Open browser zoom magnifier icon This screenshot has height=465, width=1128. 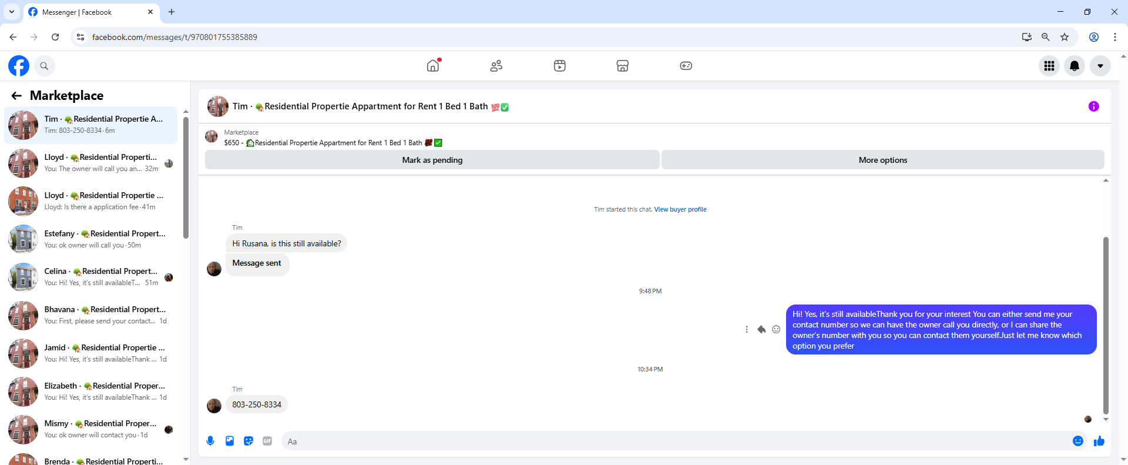coord(1046,37)
